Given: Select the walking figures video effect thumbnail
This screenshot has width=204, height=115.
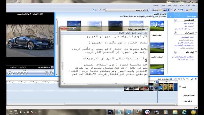Looking at the screenshot, I should coord(157,26).
